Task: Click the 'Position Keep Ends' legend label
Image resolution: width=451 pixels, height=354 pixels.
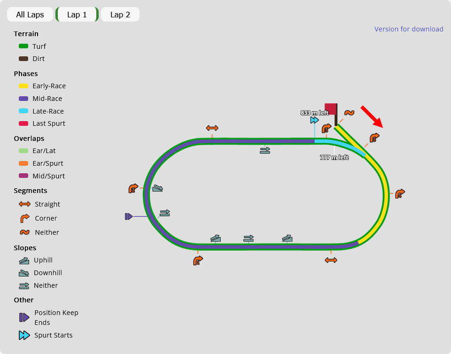Action: 56,317
